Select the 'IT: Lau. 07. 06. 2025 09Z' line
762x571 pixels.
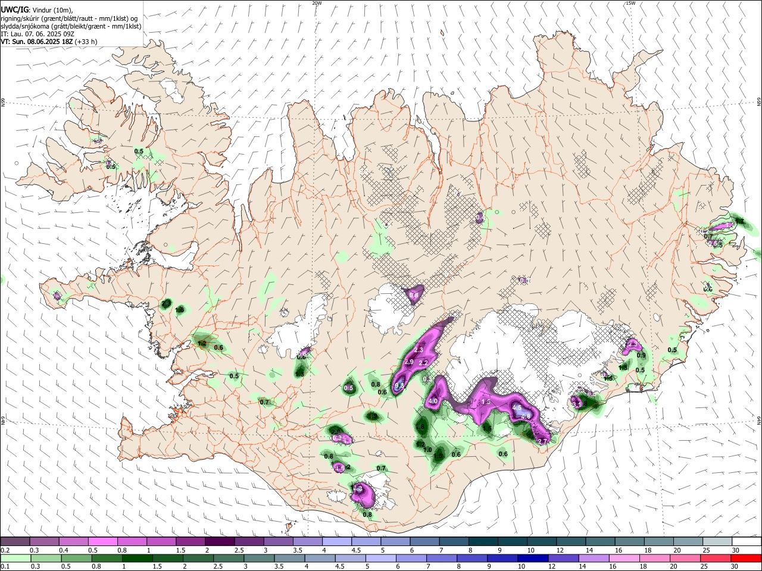coord(37,34)
